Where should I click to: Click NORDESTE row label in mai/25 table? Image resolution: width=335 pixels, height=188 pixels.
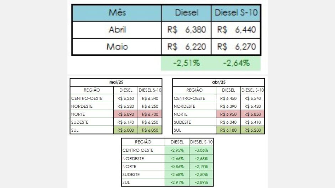(x=92, y=106)
